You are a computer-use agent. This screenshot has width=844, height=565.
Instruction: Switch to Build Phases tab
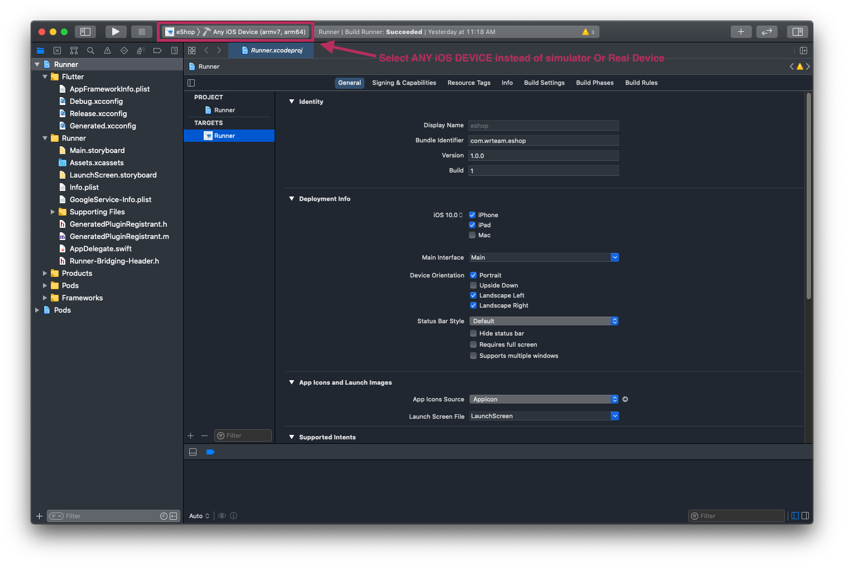point(594,83)
